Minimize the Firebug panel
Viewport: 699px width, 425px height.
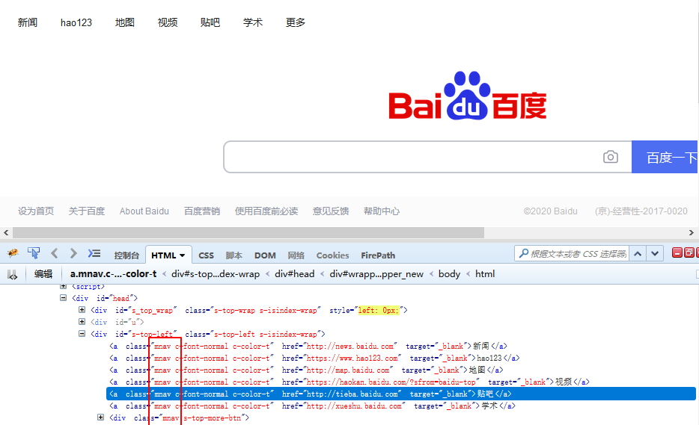677,252
